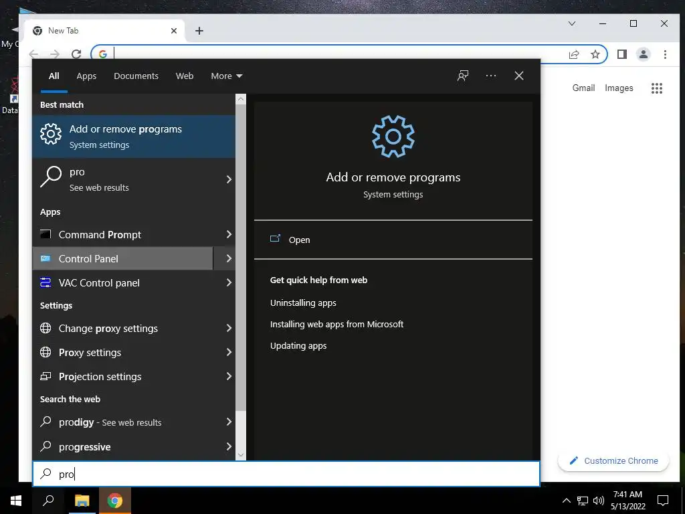This screenshot has height=514, width=685.
Task: Click the search feedback person icon
Action: [x=463, y=76]
